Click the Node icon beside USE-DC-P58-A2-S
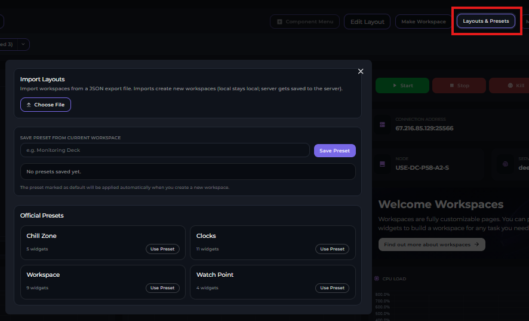 (382, 164)
